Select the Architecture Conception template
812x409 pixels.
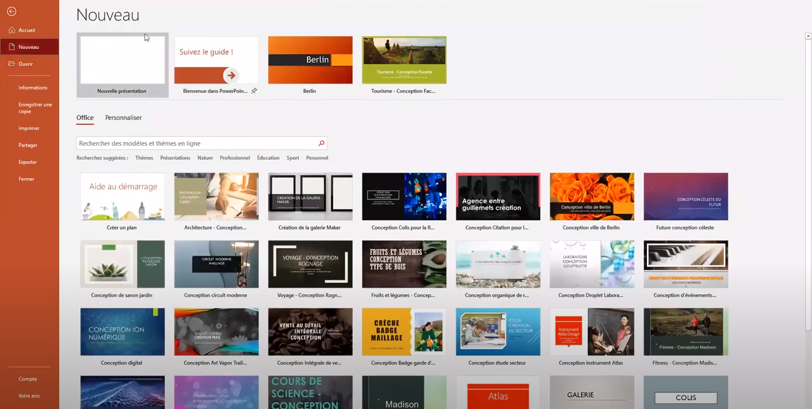(216, 202)
